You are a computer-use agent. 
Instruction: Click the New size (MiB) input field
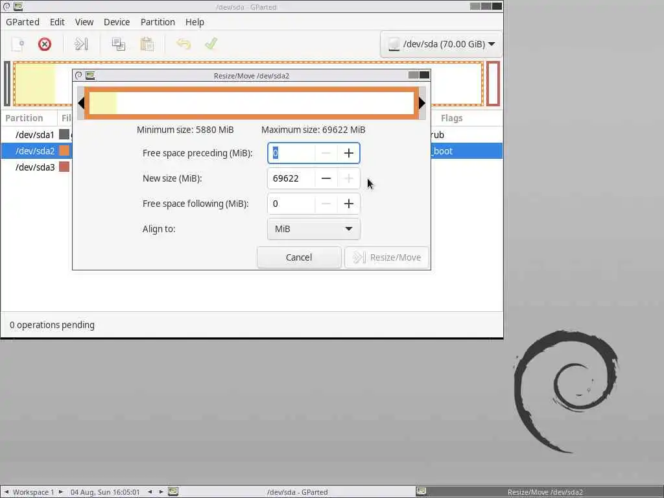pos(291,178)
